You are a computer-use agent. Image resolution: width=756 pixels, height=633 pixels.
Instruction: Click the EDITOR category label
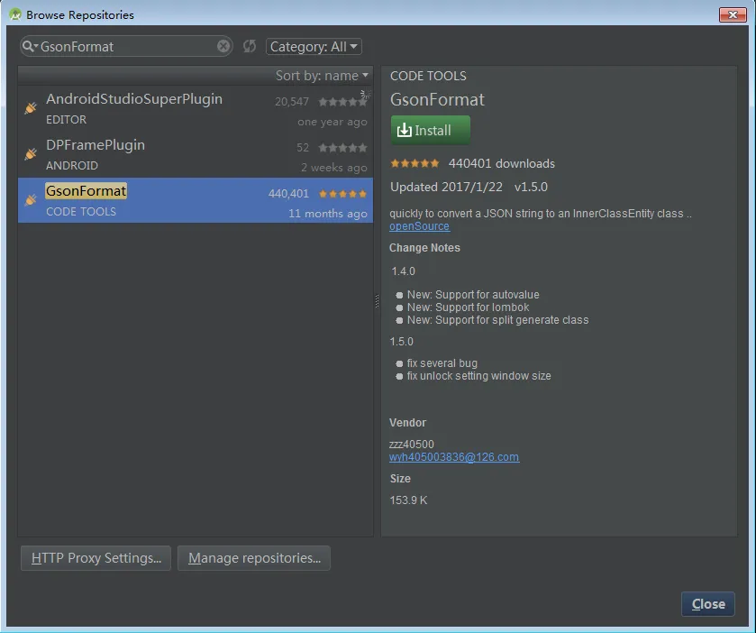coord(66,120)
